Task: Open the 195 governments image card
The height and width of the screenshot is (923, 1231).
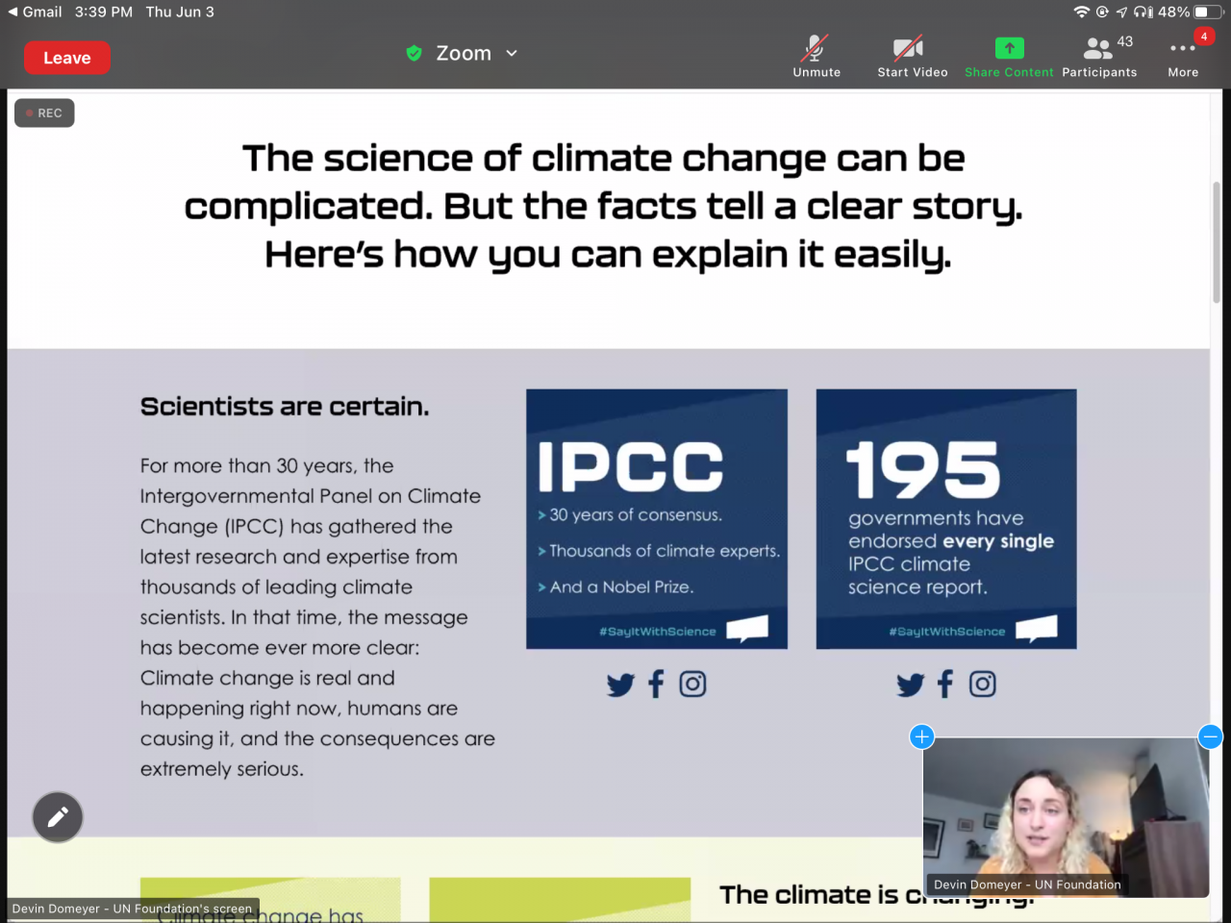Action: coord(946,519)
